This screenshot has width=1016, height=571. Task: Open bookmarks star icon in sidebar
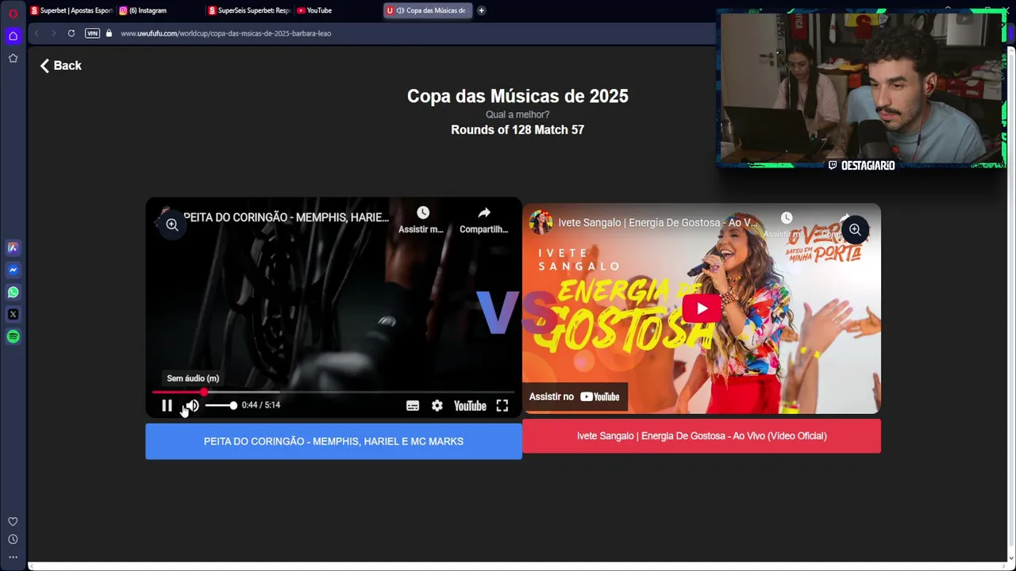pyautogui.click(x=13, y=58)
